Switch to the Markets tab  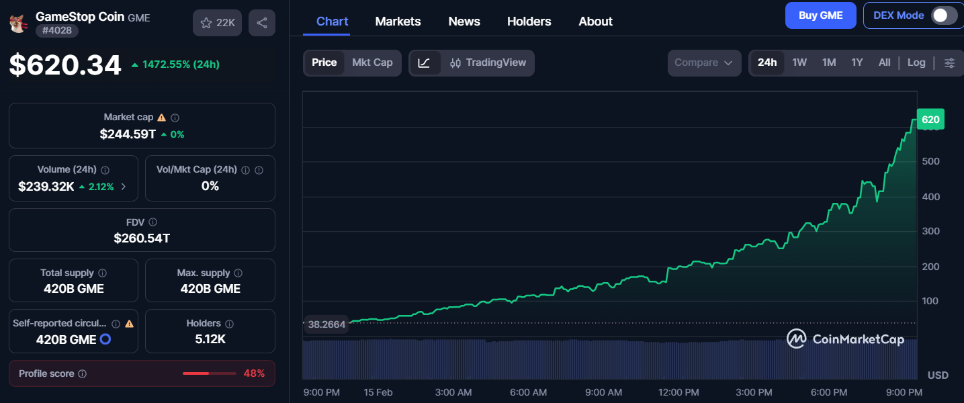pyautogui.click(x=398, y=21)
